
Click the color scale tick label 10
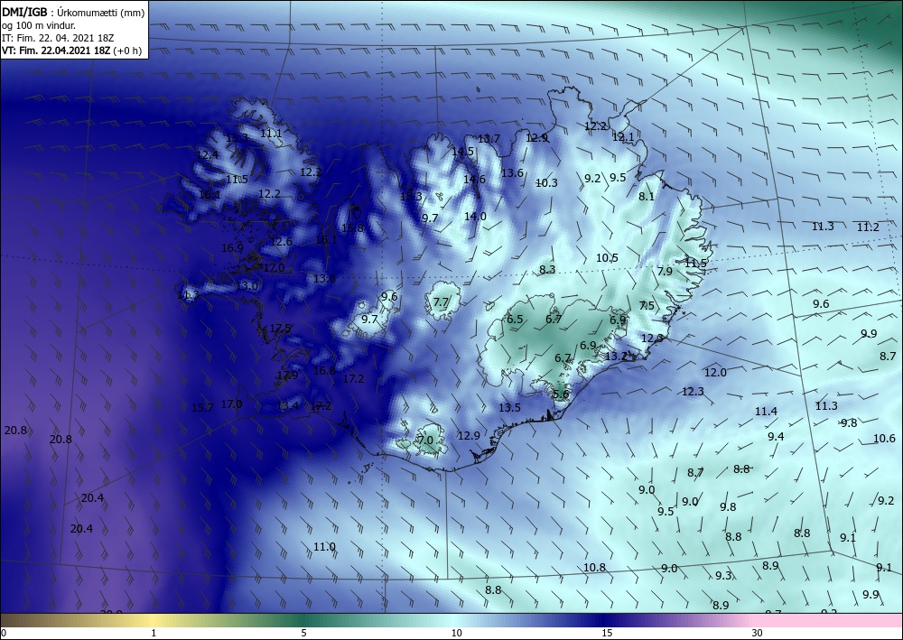[457, 634]
